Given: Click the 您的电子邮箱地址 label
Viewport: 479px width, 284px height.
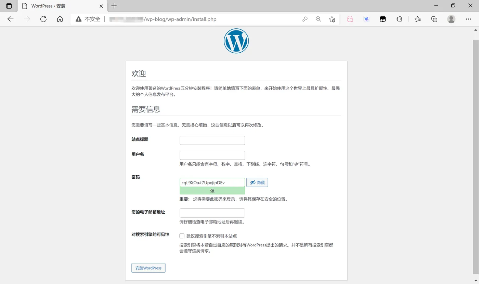Looking at the screenshot, I should coord(148,212).
